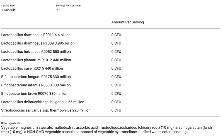Click the Serving Size label
Screen dimensions: 223x136
8,6
